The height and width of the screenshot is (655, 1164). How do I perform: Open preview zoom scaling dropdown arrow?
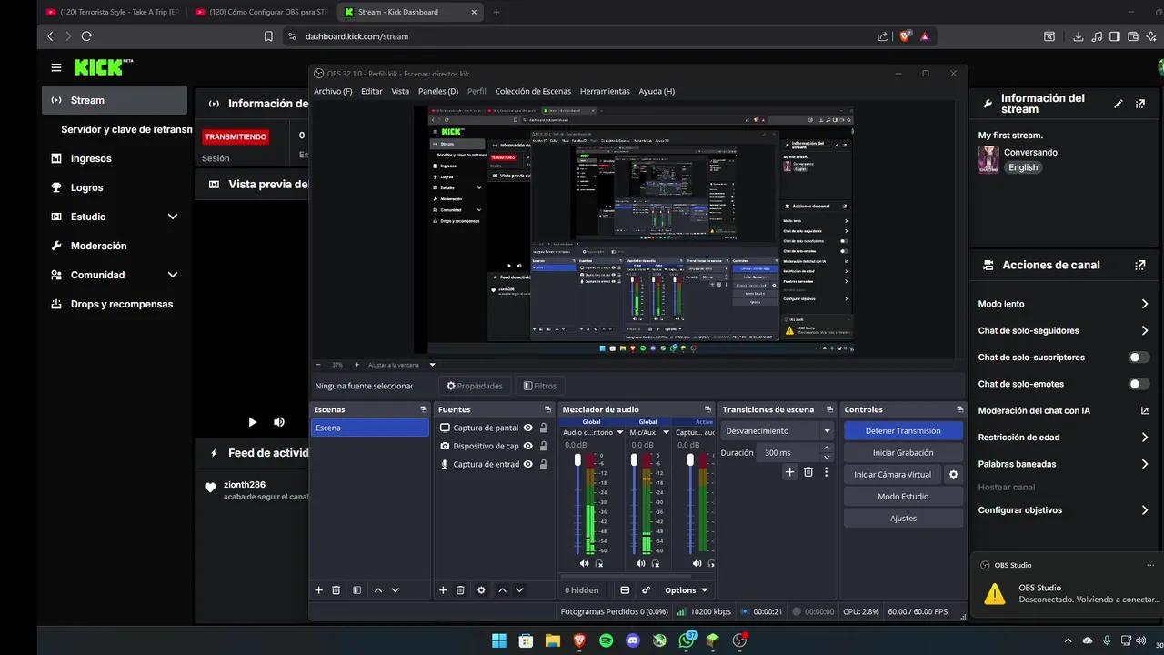432,365
